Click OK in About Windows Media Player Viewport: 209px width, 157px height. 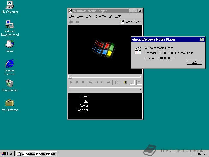click(x=194, y=61)
